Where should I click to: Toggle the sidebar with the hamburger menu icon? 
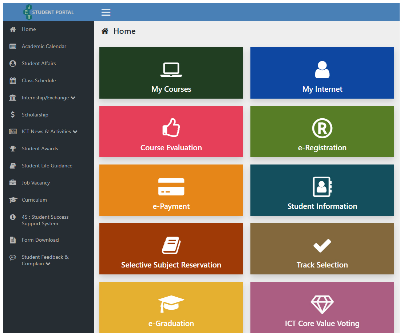click(106, 12)
